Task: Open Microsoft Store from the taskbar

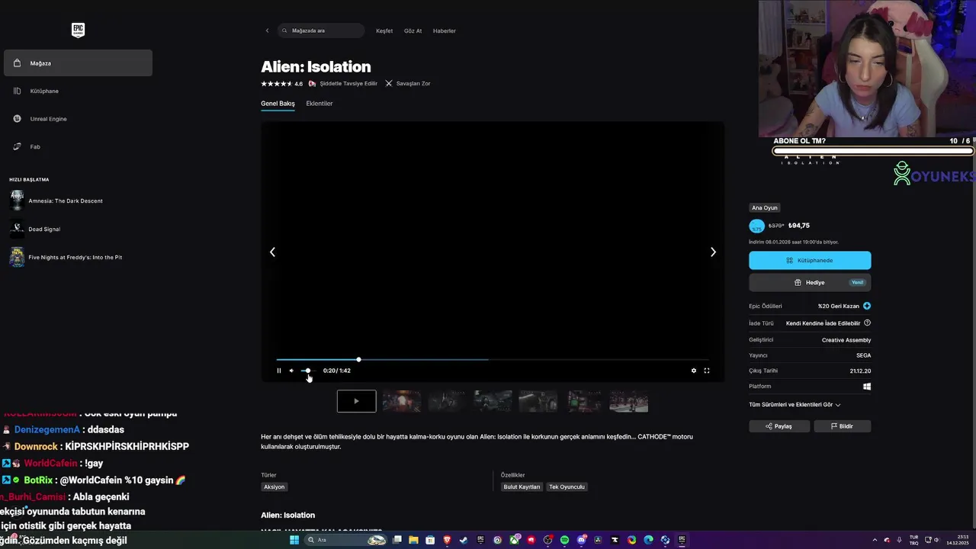Action: pyautogui.click(x=430, y=540)
